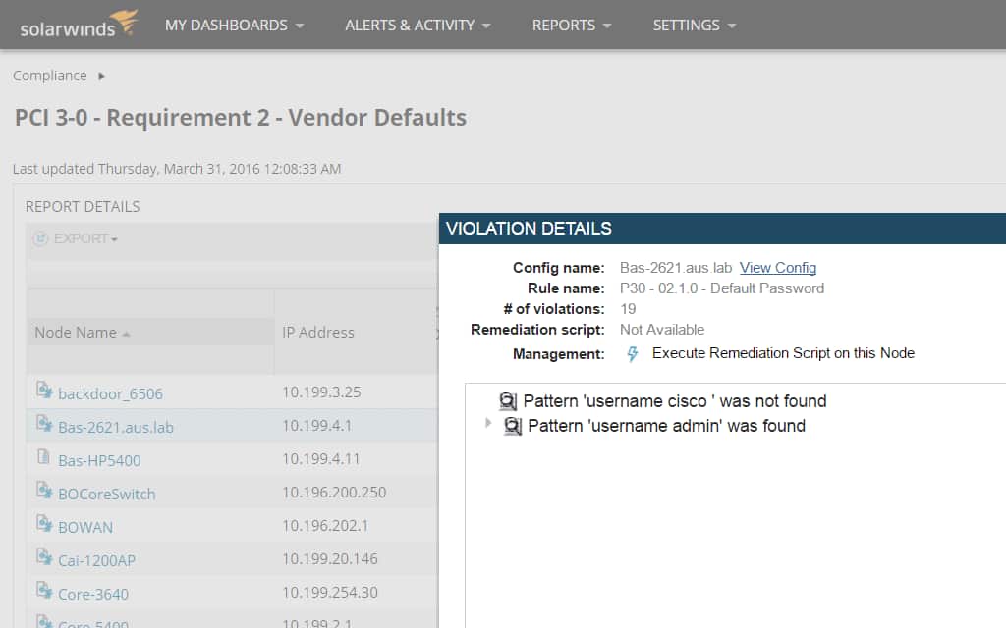
Task: Expand the 'username admin' violation details
Action: [488, 425]
